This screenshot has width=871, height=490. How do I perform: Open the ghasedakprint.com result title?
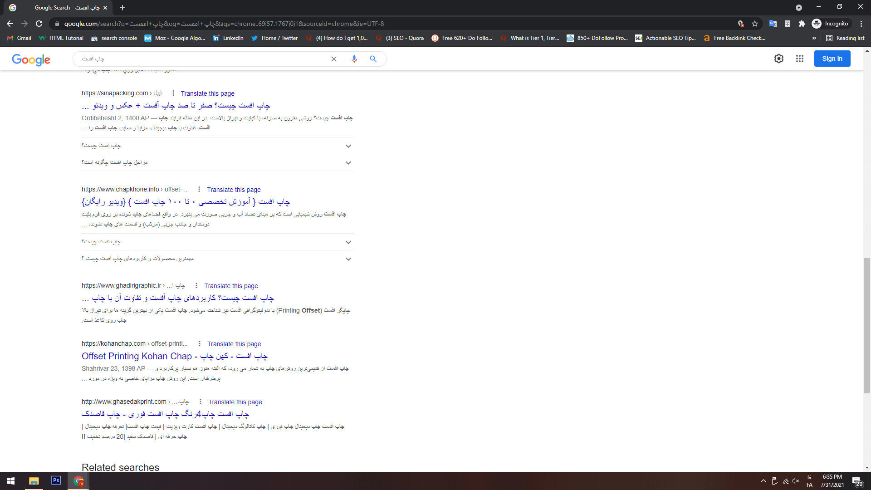[165, 414]
